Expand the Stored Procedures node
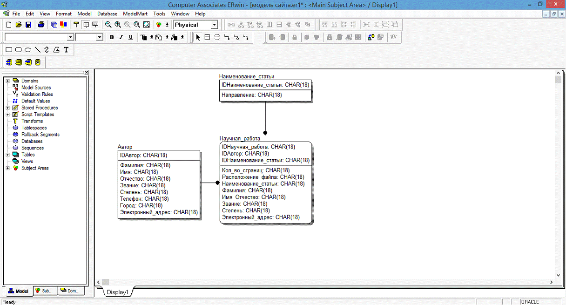 [x=8, y=108]
